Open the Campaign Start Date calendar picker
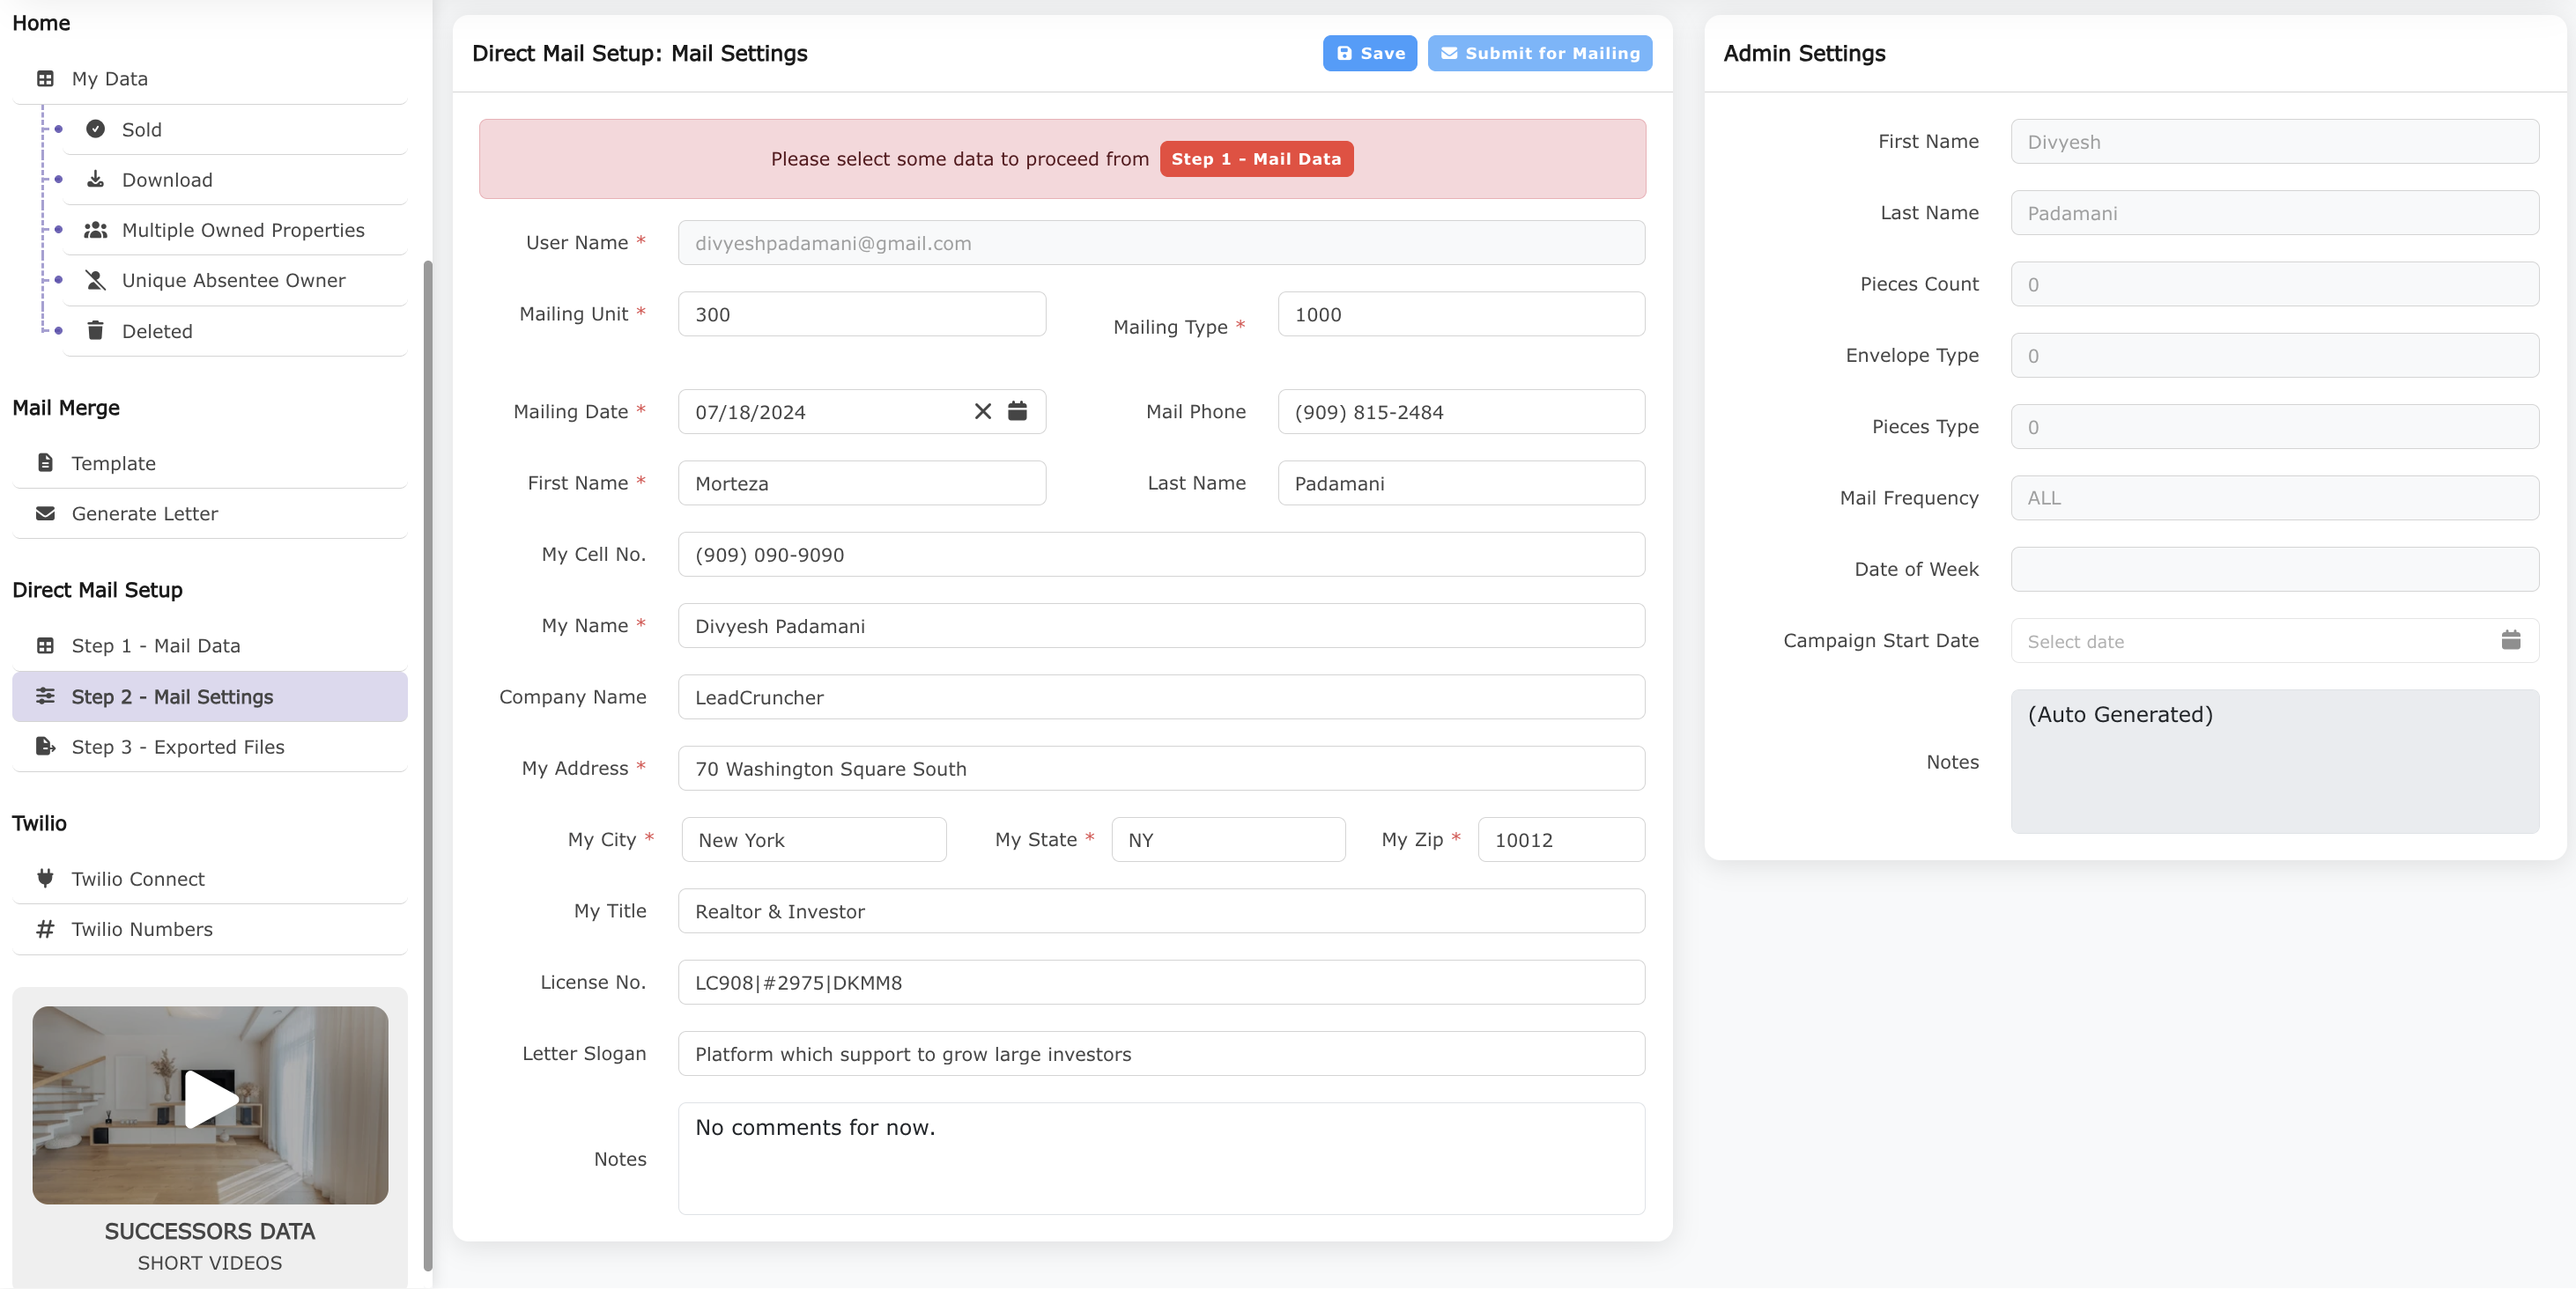 click(x=2512, y=639)
